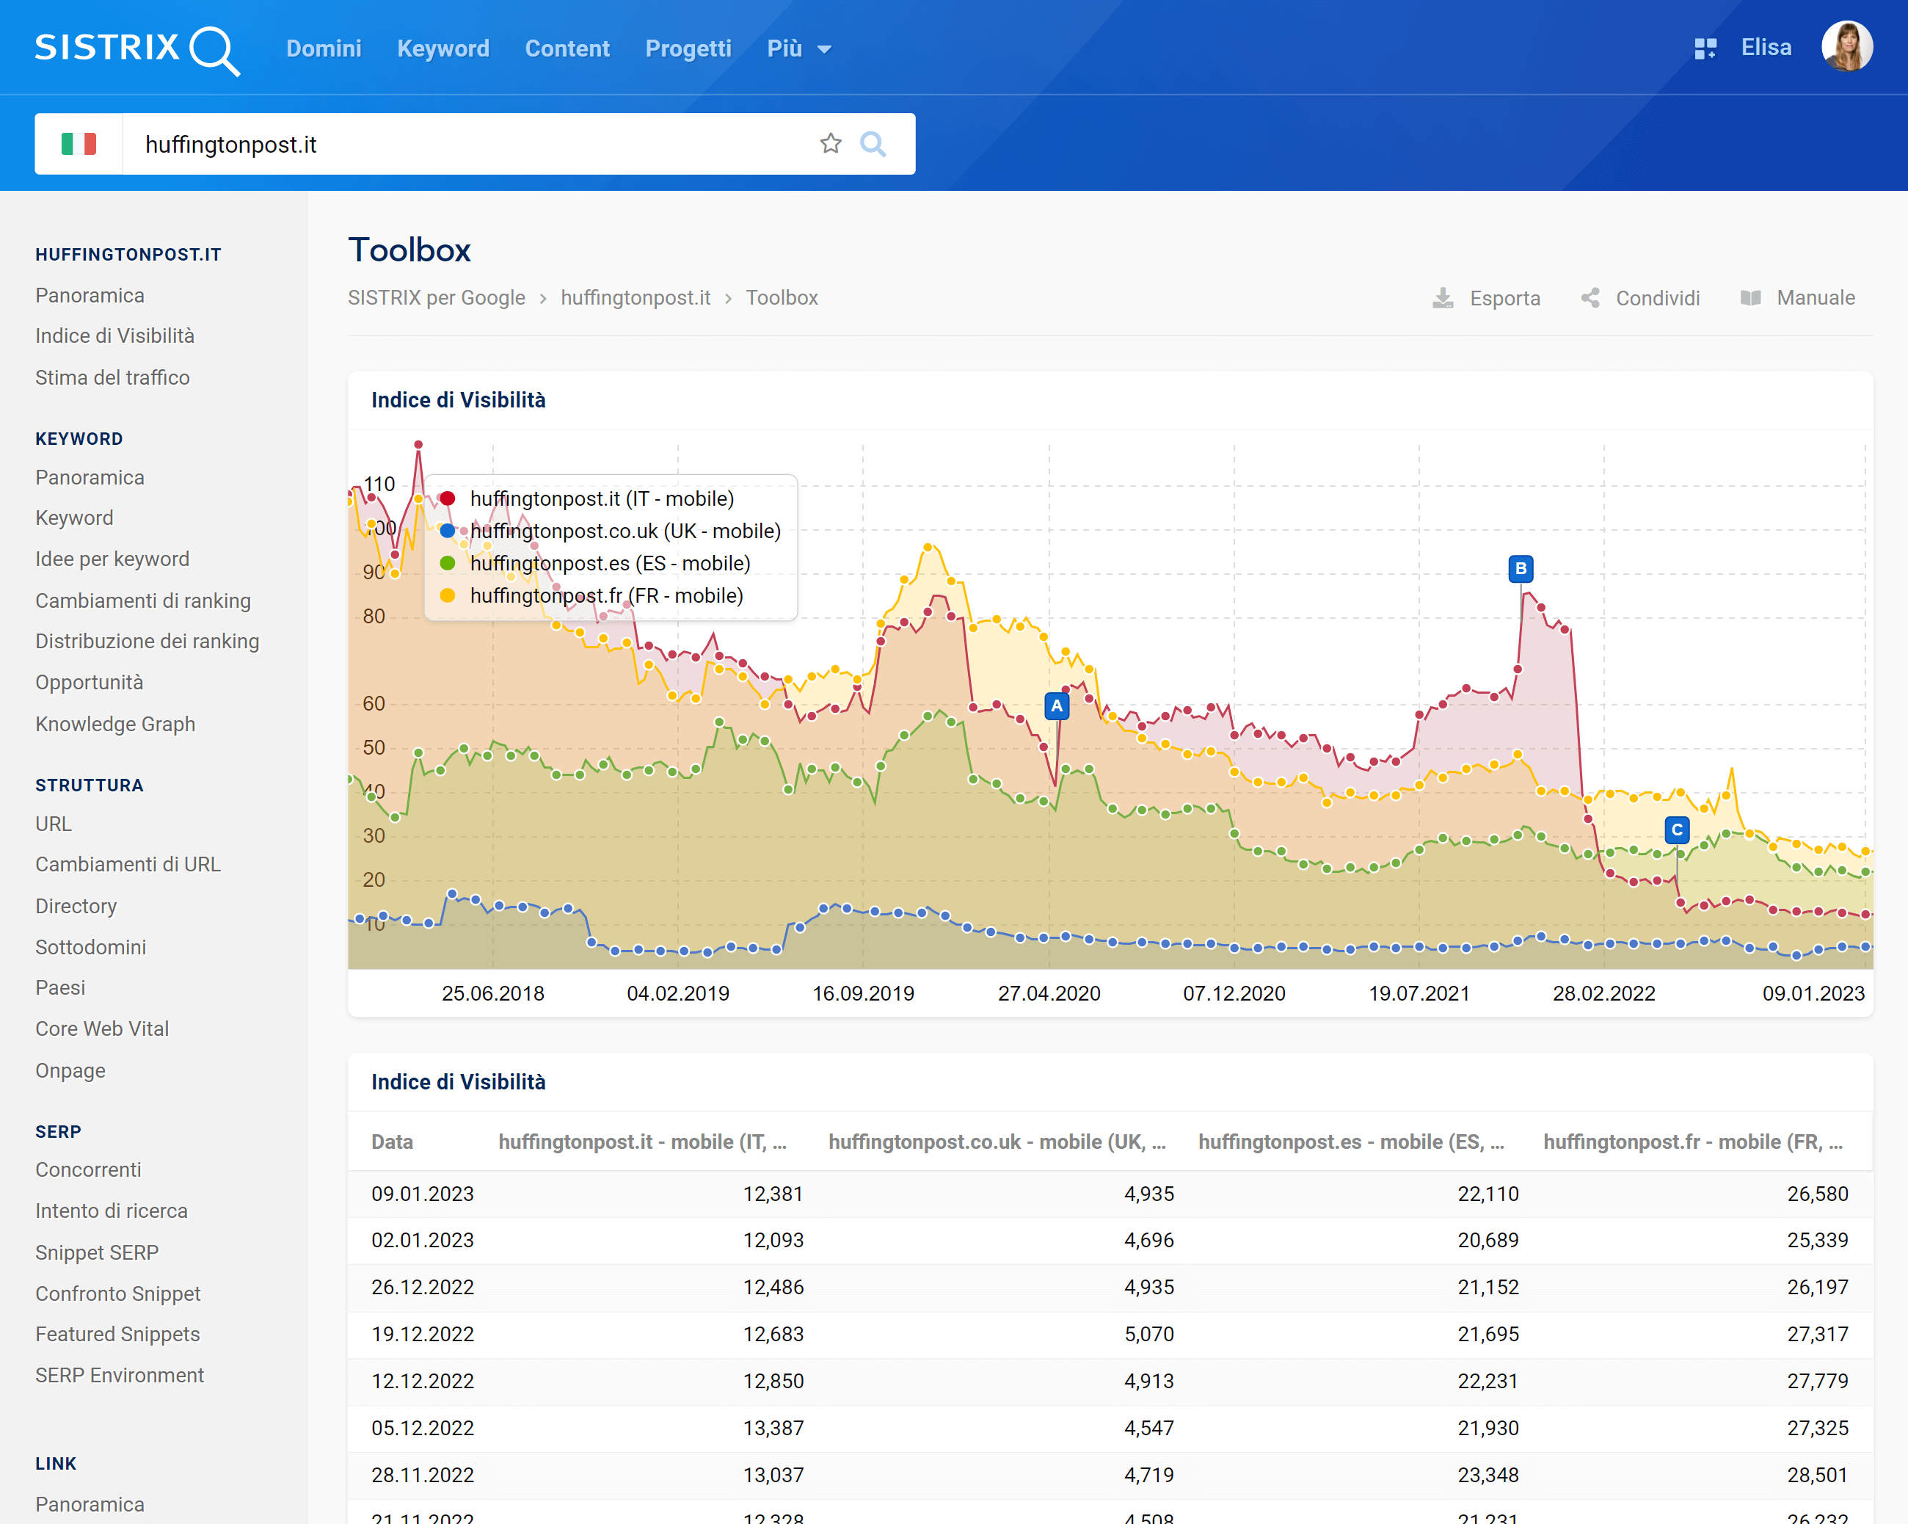Open Core Web Vital

pos(102,1028)
